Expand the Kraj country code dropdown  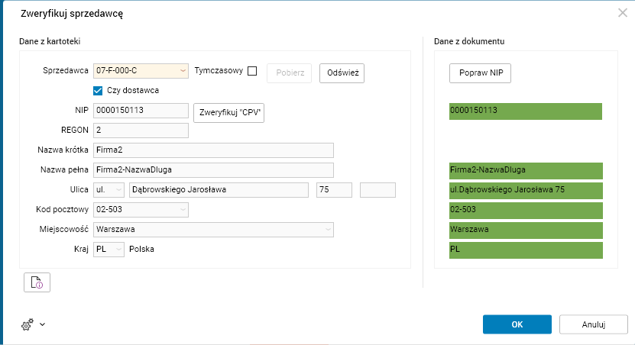click(x=118, y=249)
